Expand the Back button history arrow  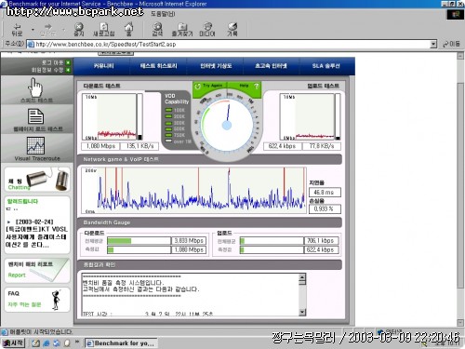coord(33,30)
